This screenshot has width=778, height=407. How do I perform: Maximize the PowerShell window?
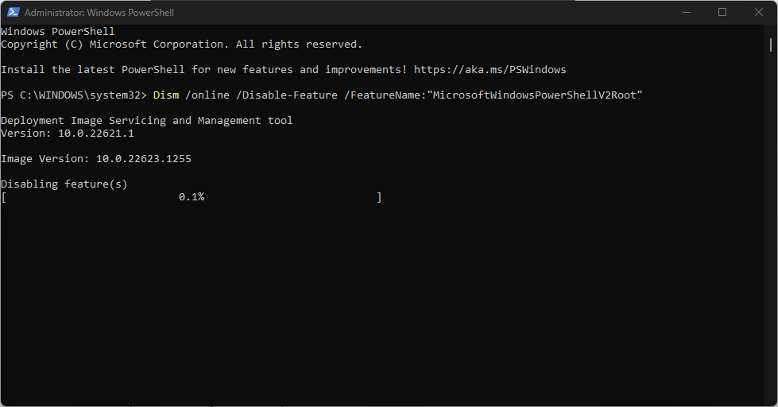tap(722, 13)
